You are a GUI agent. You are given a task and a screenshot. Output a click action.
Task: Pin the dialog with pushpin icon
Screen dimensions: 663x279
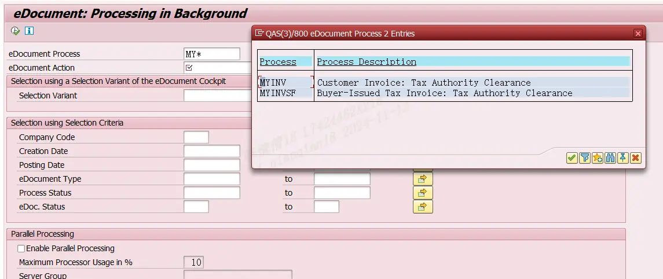[622, 158]
